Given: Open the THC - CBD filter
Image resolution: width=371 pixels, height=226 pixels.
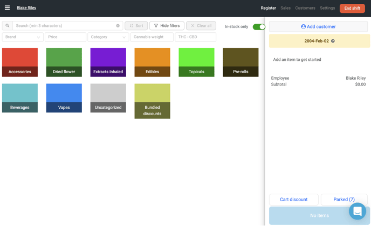Looking at the screenshot, I should pos(195,37).
